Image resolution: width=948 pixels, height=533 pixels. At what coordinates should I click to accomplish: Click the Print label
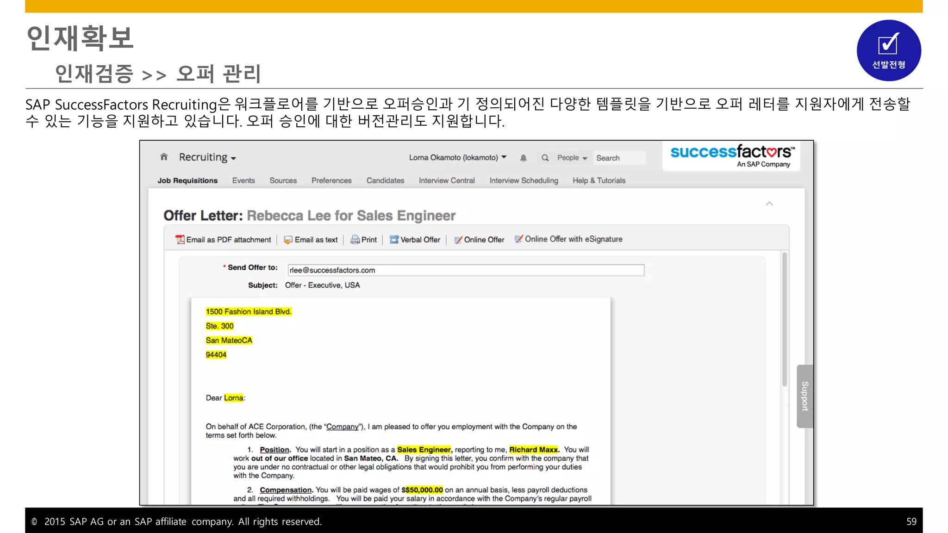[369, 240]
